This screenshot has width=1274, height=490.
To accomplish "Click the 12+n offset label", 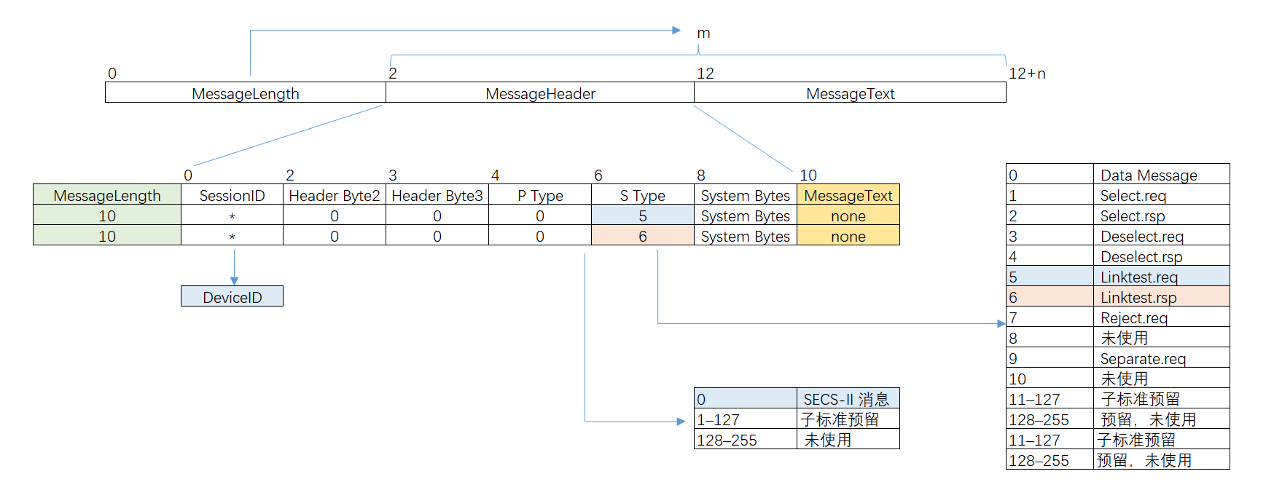I will click(1027, 74).
